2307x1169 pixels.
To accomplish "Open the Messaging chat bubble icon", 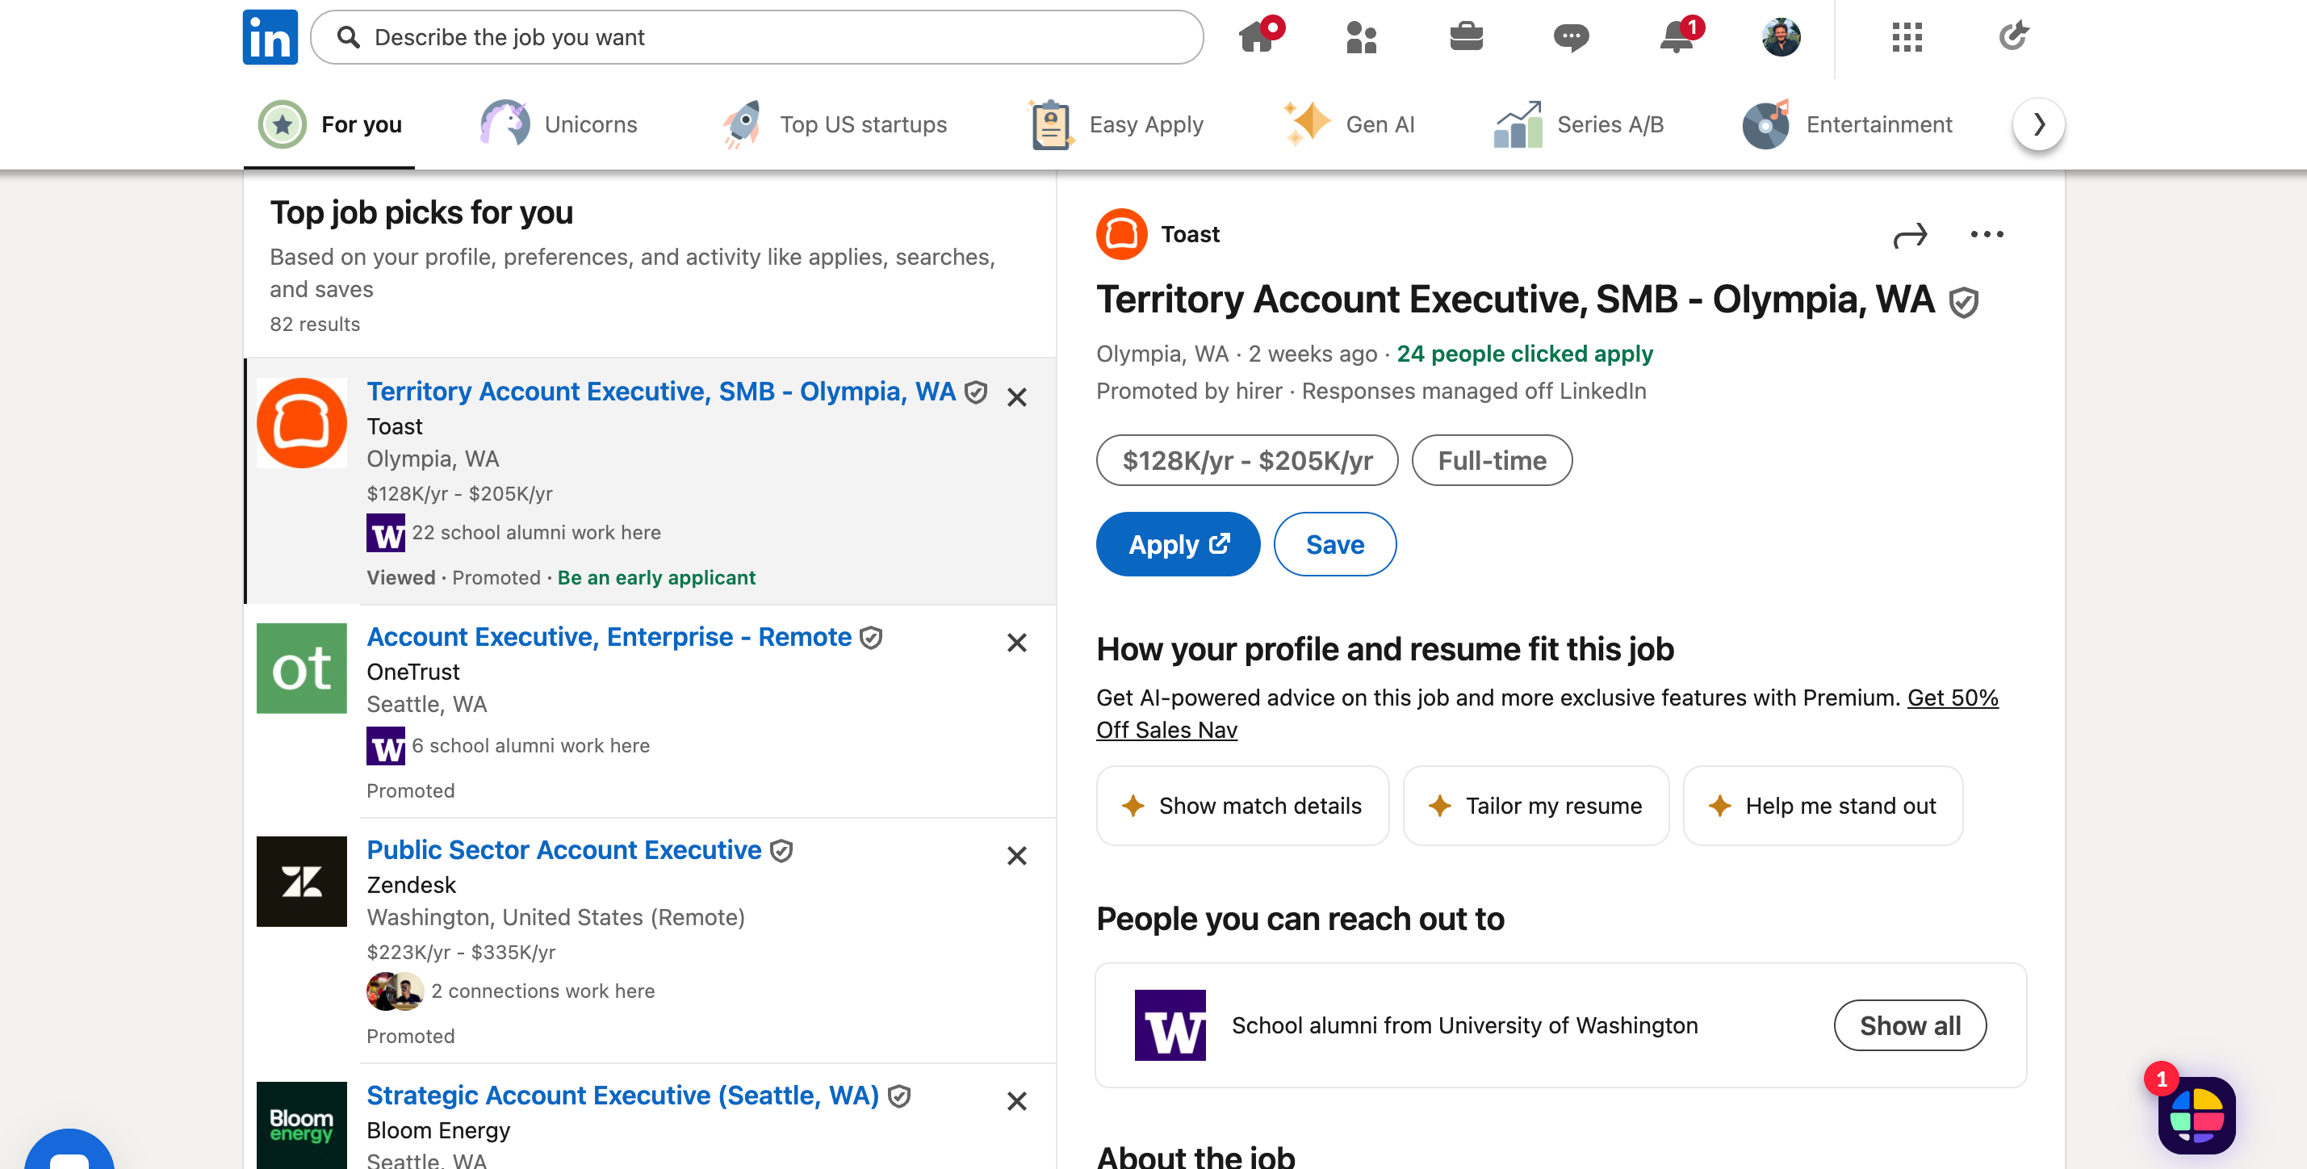I will 1571,36.
